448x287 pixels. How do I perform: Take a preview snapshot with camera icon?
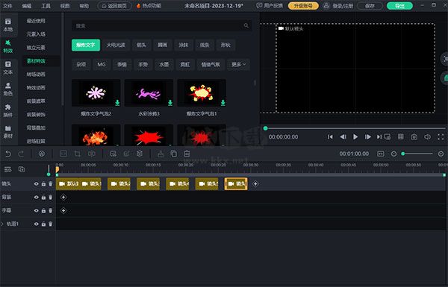414,137
